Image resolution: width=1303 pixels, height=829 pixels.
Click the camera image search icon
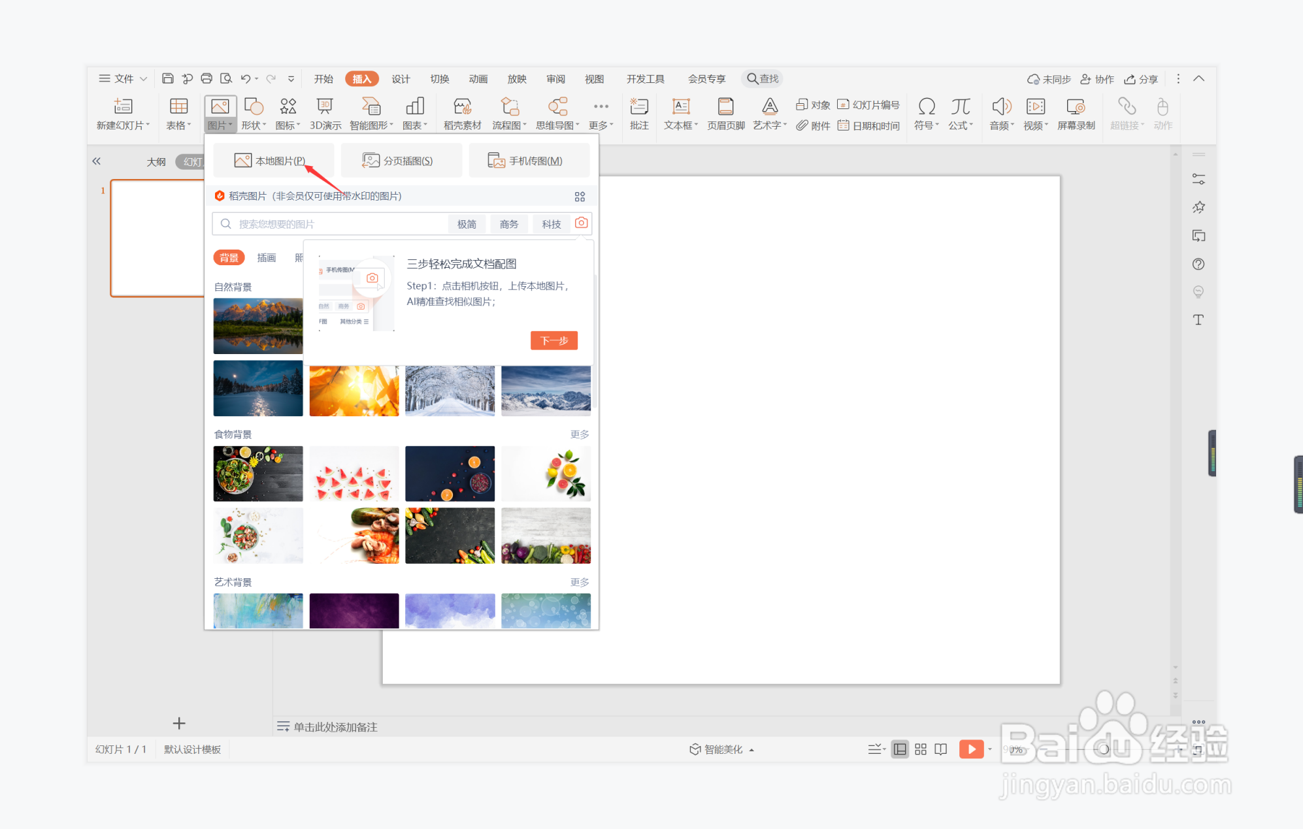581,223
